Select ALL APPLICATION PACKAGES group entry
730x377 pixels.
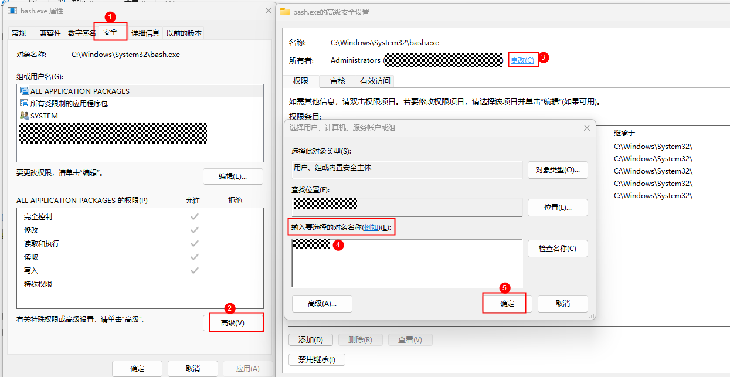point(80,91)
